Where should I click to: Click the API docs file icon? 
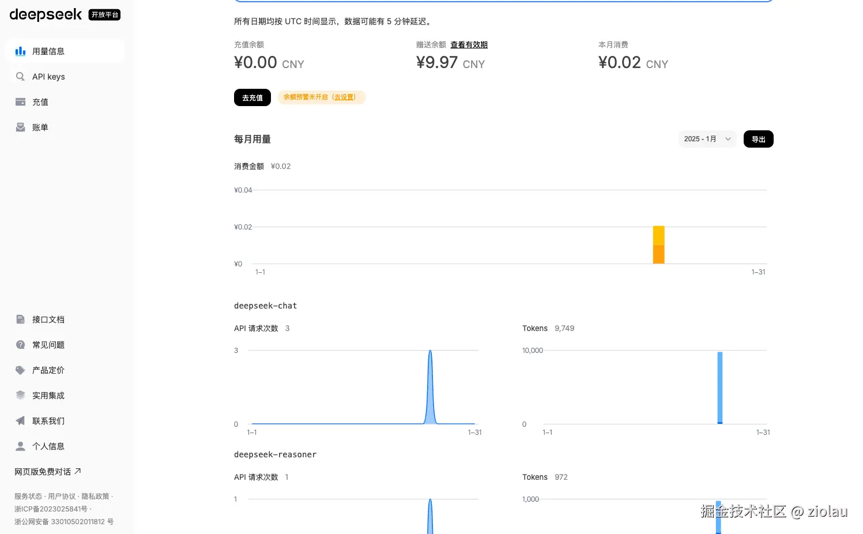point(20,319)
